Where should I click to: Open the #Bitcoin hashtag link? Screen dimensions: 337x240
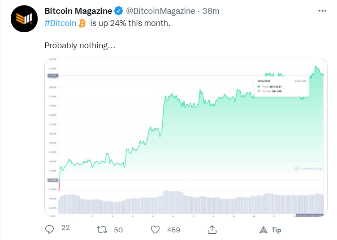point(60,23)
